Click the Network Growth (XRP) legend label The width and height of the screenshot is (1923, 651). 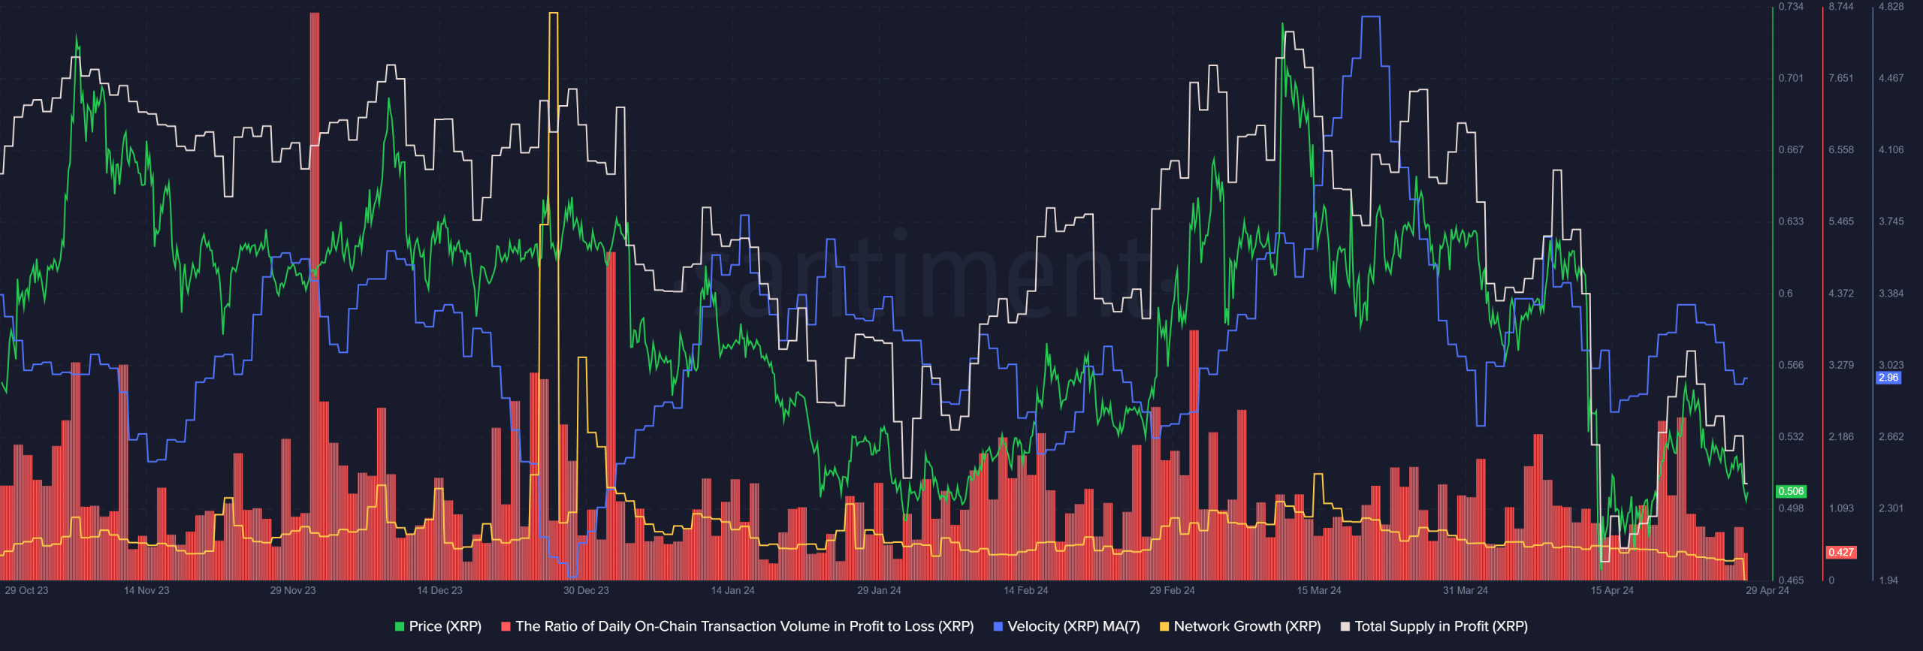[1247, 626]
